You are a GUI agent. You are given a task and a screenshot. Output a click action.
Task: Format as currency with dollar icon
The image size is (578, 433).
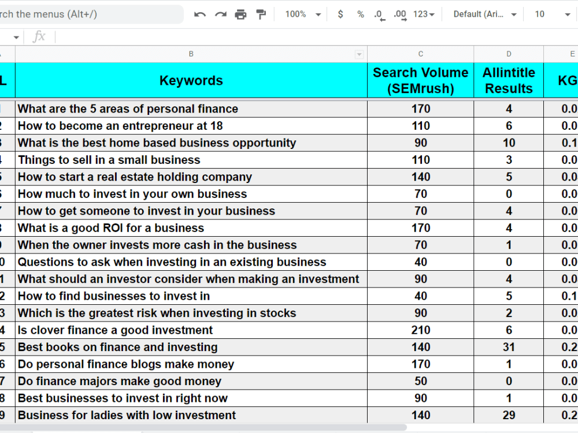340,14
